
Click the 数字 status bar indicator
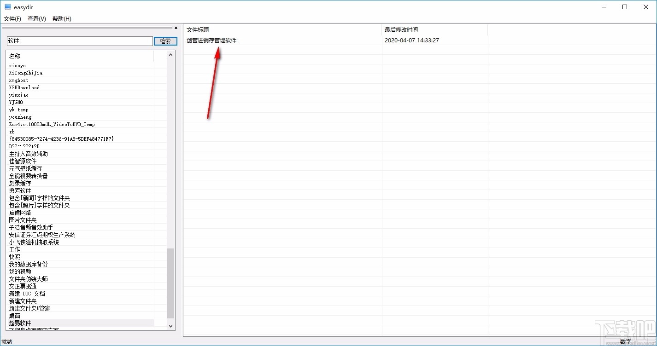coord(625,342)
